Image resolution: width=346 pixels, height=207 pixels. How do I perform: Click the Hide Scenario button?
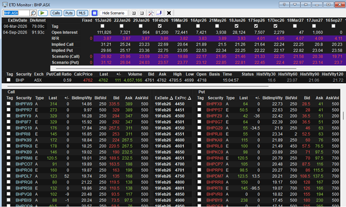(x=113, y=13)
